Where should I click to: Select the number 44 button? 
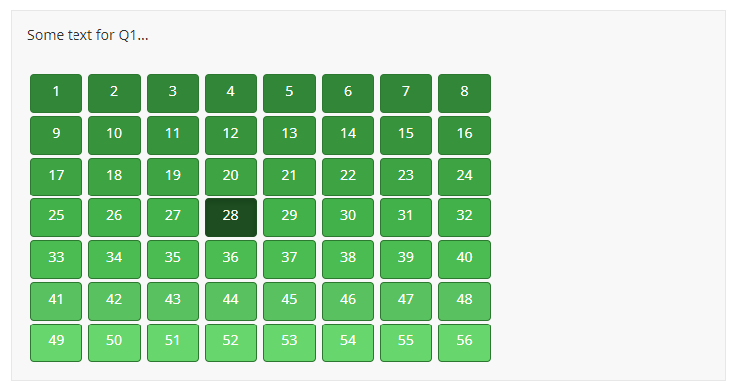pos(230,301)
